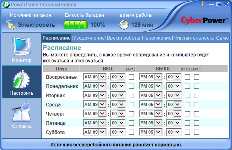232x150 pixels.
Task: Open the PM 05 hour dropdown for Понедельник
Action: click(150, 86)
